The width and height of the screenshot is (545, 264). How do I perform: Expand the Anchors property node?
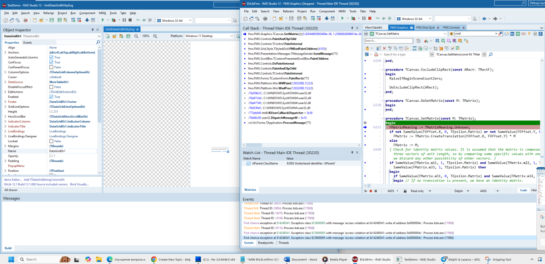pos(5,53)
